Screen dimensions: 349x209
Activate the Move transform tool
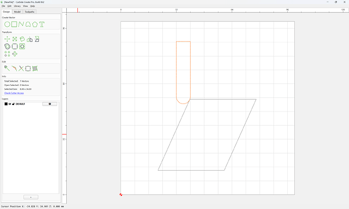pos(7,39)
